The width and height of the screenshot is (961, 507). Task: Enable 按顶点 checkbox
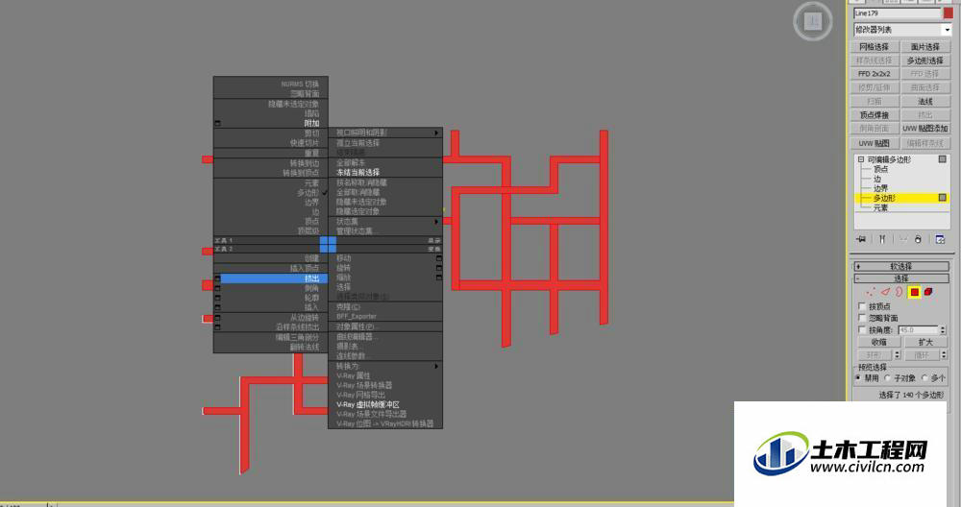tap(862, 306)
